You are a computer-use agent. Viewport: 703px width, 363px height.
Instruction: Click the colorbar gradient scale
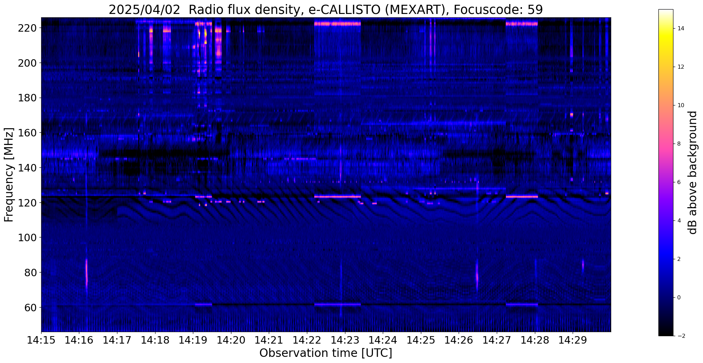[x=666, y=172]
